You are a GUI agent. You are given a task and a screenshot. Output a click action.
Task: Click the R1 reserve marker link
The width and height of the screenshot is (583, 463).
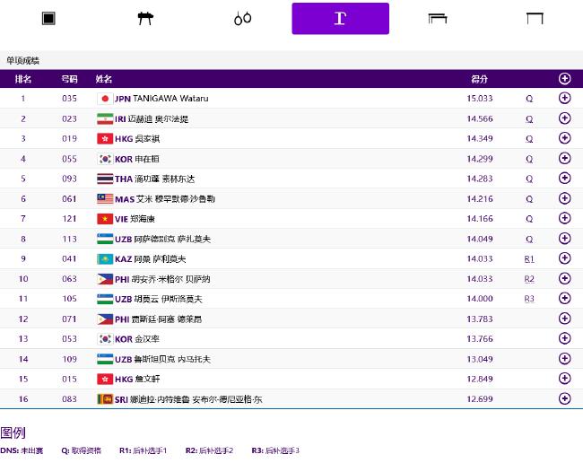click(x=529, y=258)
